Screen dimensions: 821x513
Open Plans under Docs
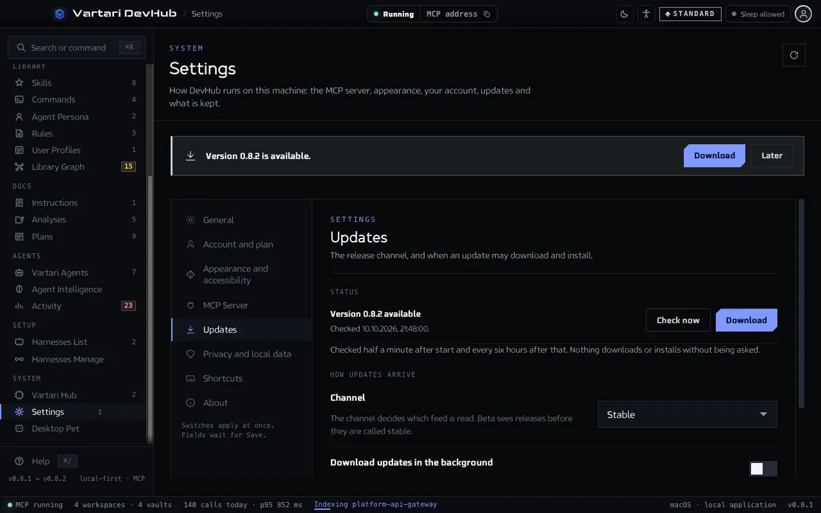(74, 237)
